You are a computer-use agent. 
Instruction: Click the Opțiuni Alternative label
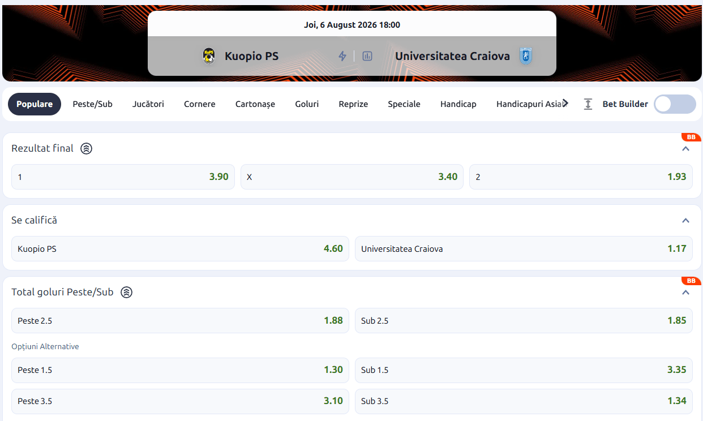click(x=45, y=346)
